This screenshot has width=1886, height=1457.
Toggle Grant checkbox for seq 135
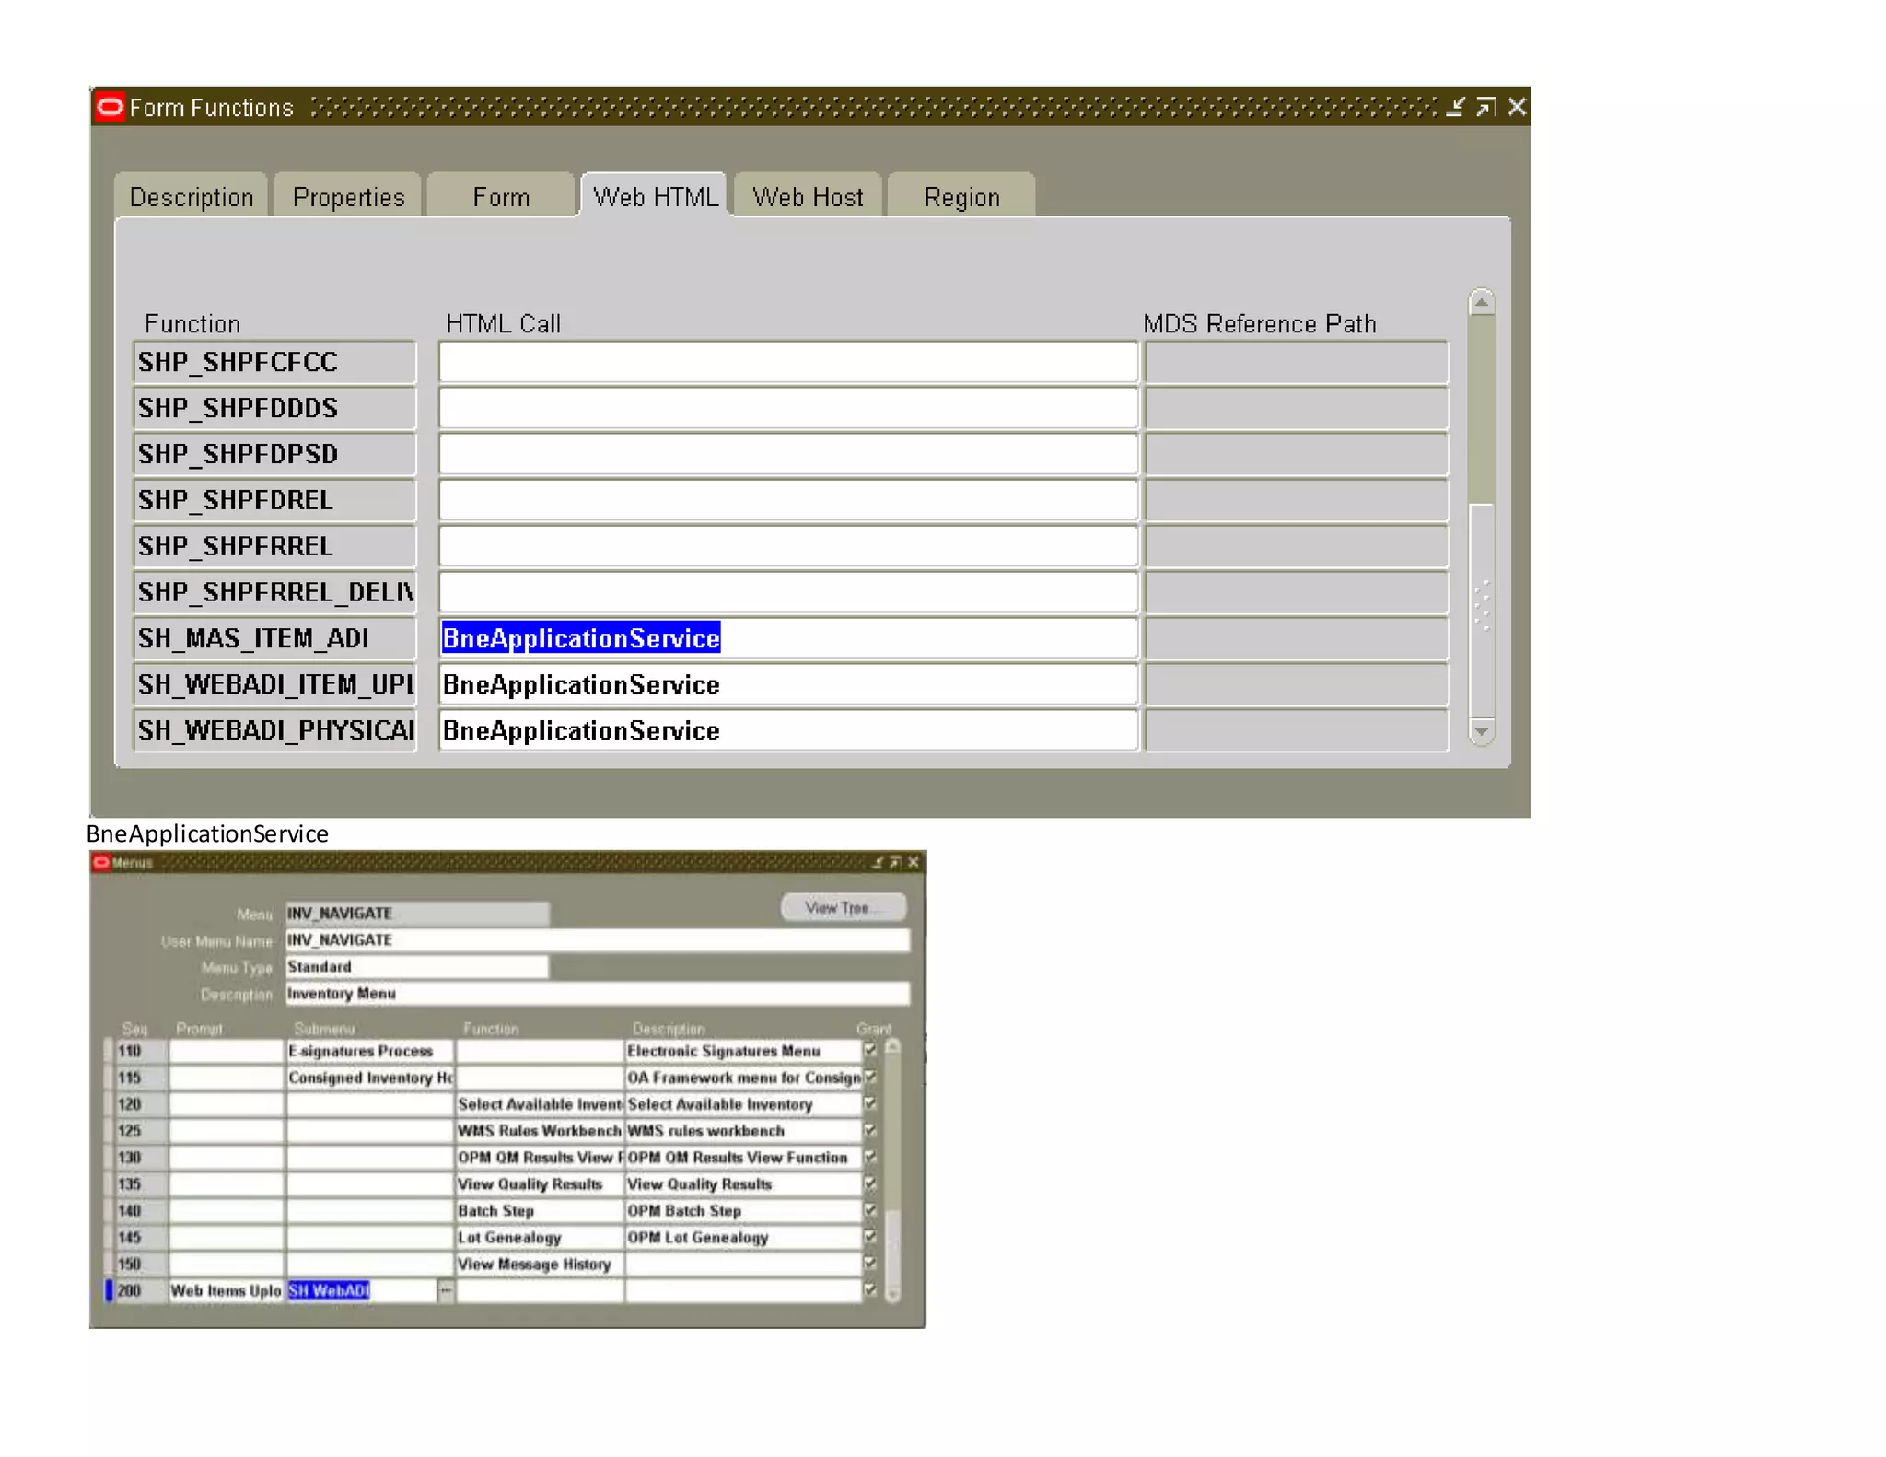(x=869, y=1183)
